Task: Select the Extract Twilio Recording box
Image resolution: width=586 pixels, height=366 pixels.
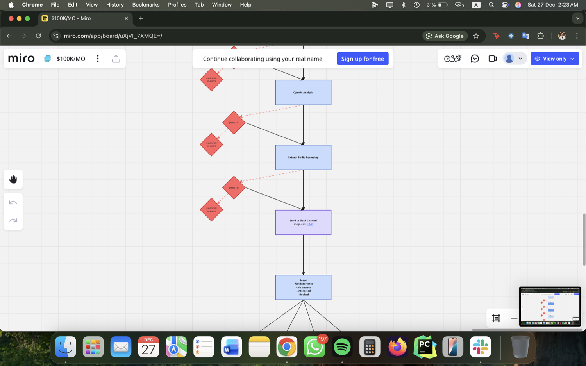Action: tap(303, 157)
